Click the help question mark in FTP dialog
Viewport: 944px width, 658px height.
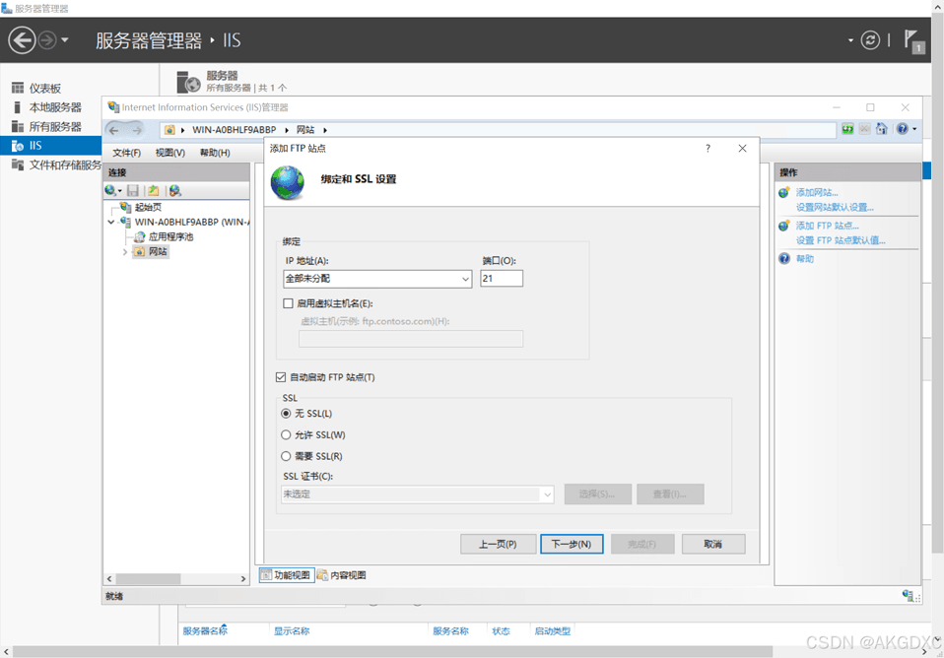(x=708, y=149)
